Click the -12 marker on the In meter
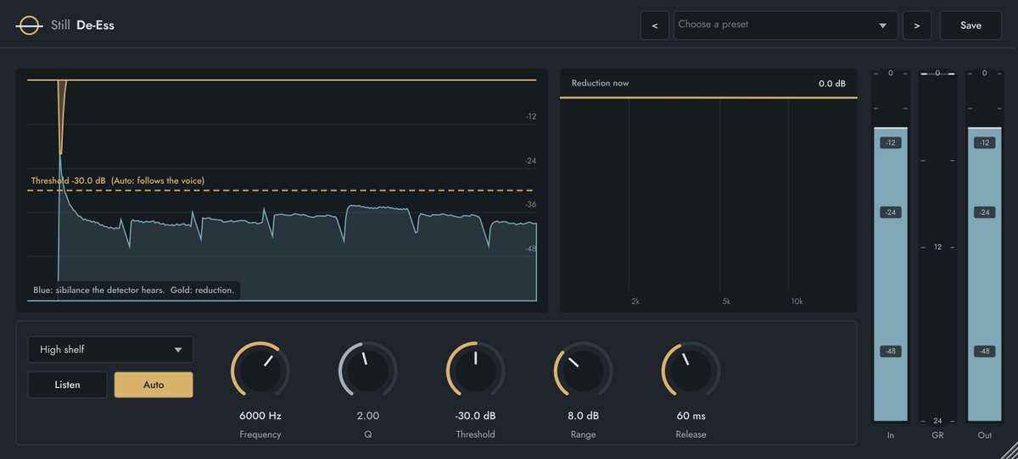 click(x=891, y=143)
